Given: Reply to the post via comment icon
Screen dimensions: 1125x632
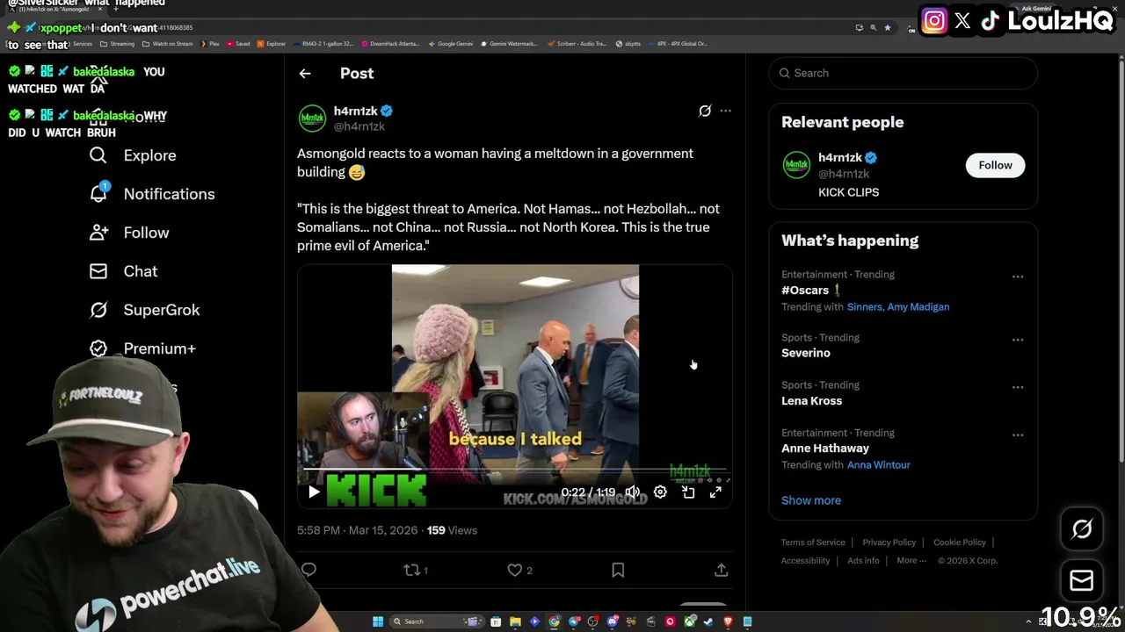Looking at the screenshot, I should 308,571.
